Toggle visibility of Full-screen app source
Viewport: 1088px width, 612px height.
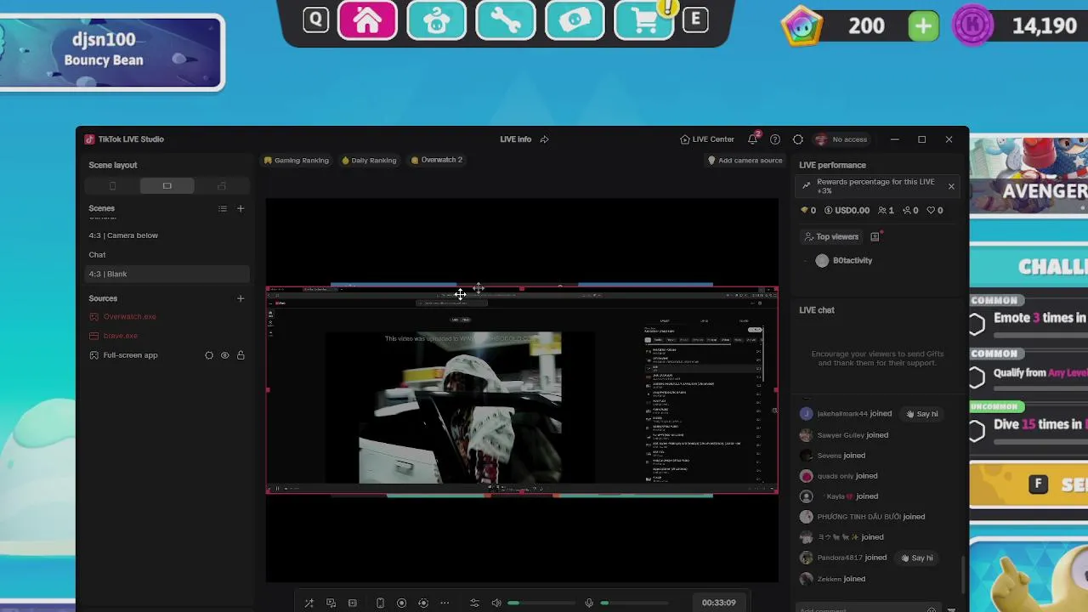tap(225, 355)
